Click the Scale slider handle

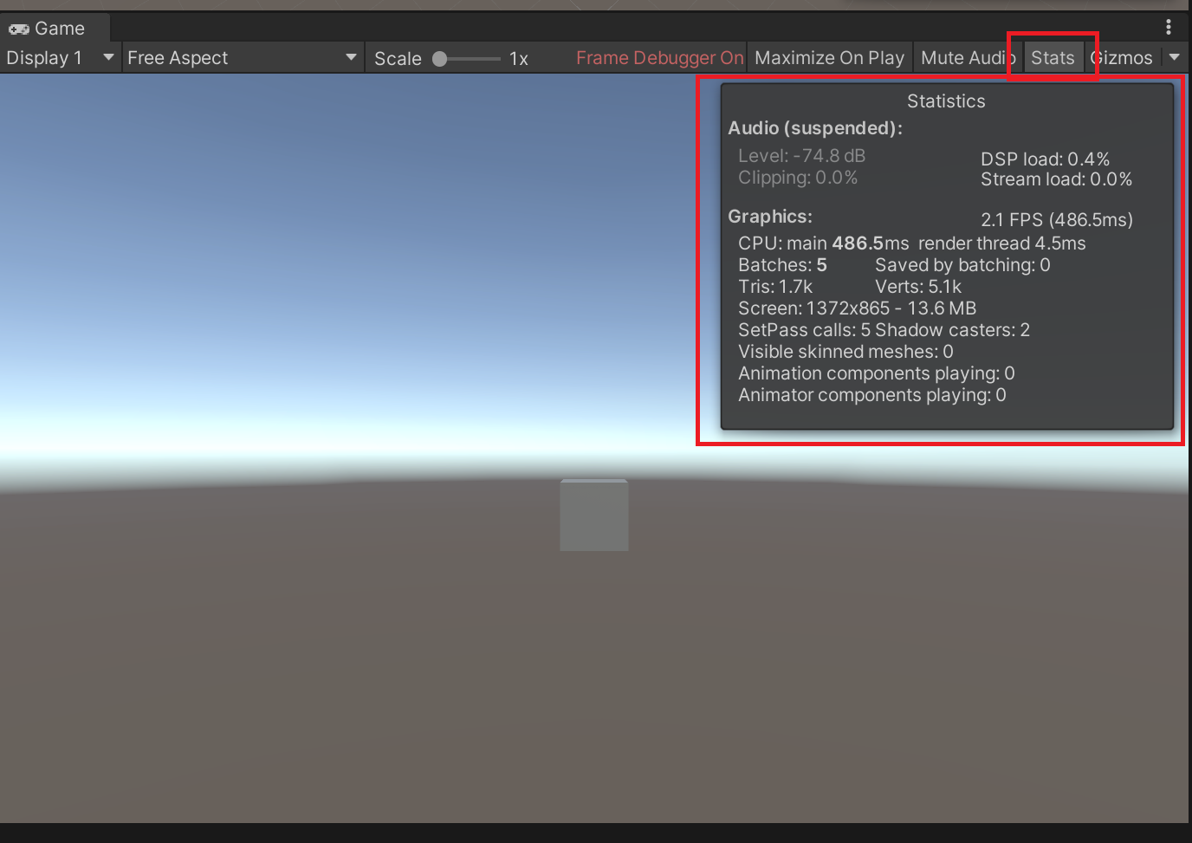click(x=439, y=59)
